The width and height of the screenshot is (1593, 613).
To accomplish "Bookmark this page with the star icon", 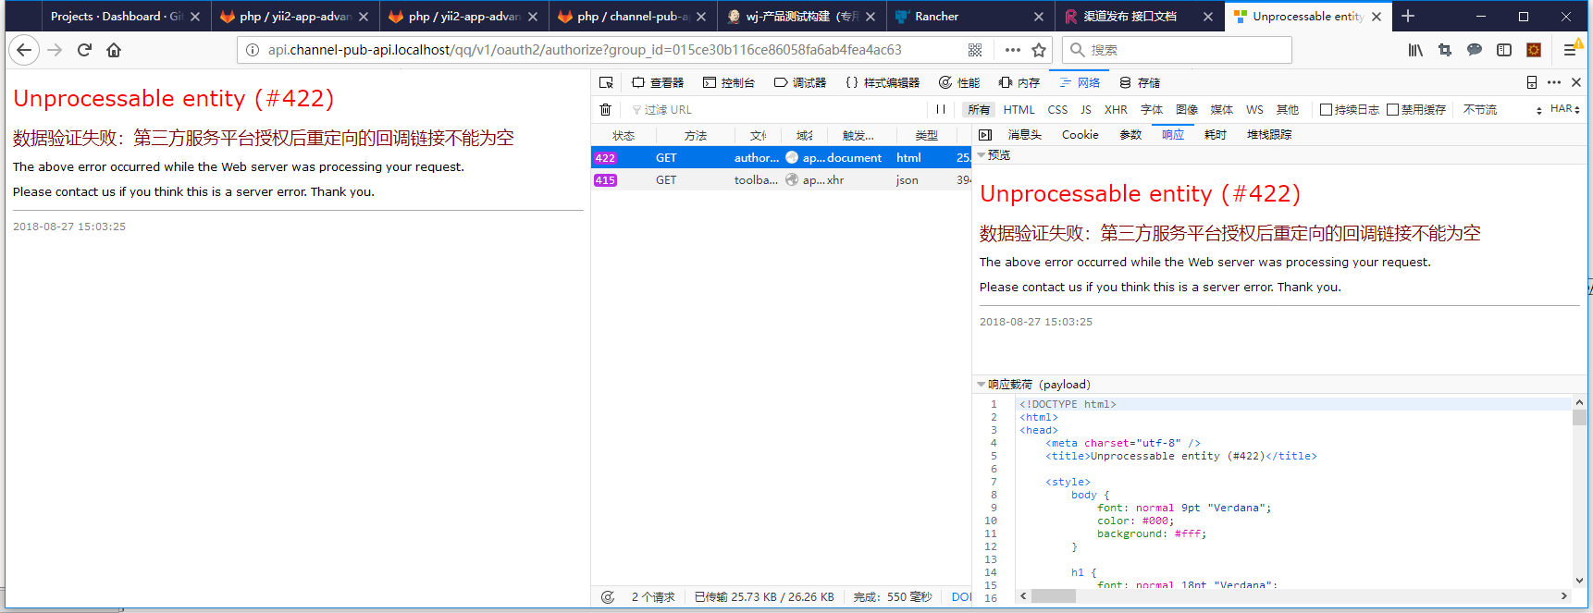I will click(x=1039, y=50).
